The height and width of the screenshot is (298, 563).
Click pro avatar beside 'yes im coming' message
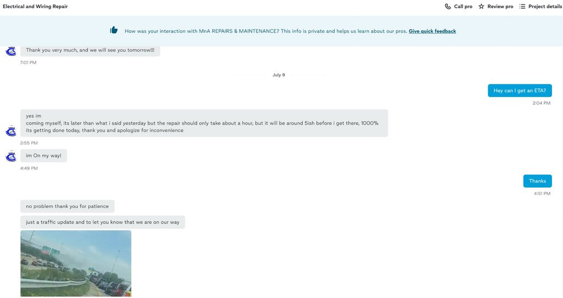11,131
